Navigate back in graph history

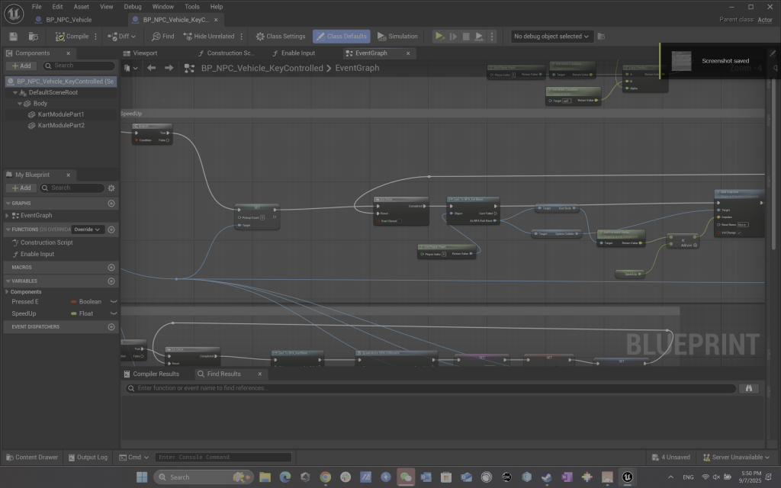pyautogui.click(x=151, y=68)
